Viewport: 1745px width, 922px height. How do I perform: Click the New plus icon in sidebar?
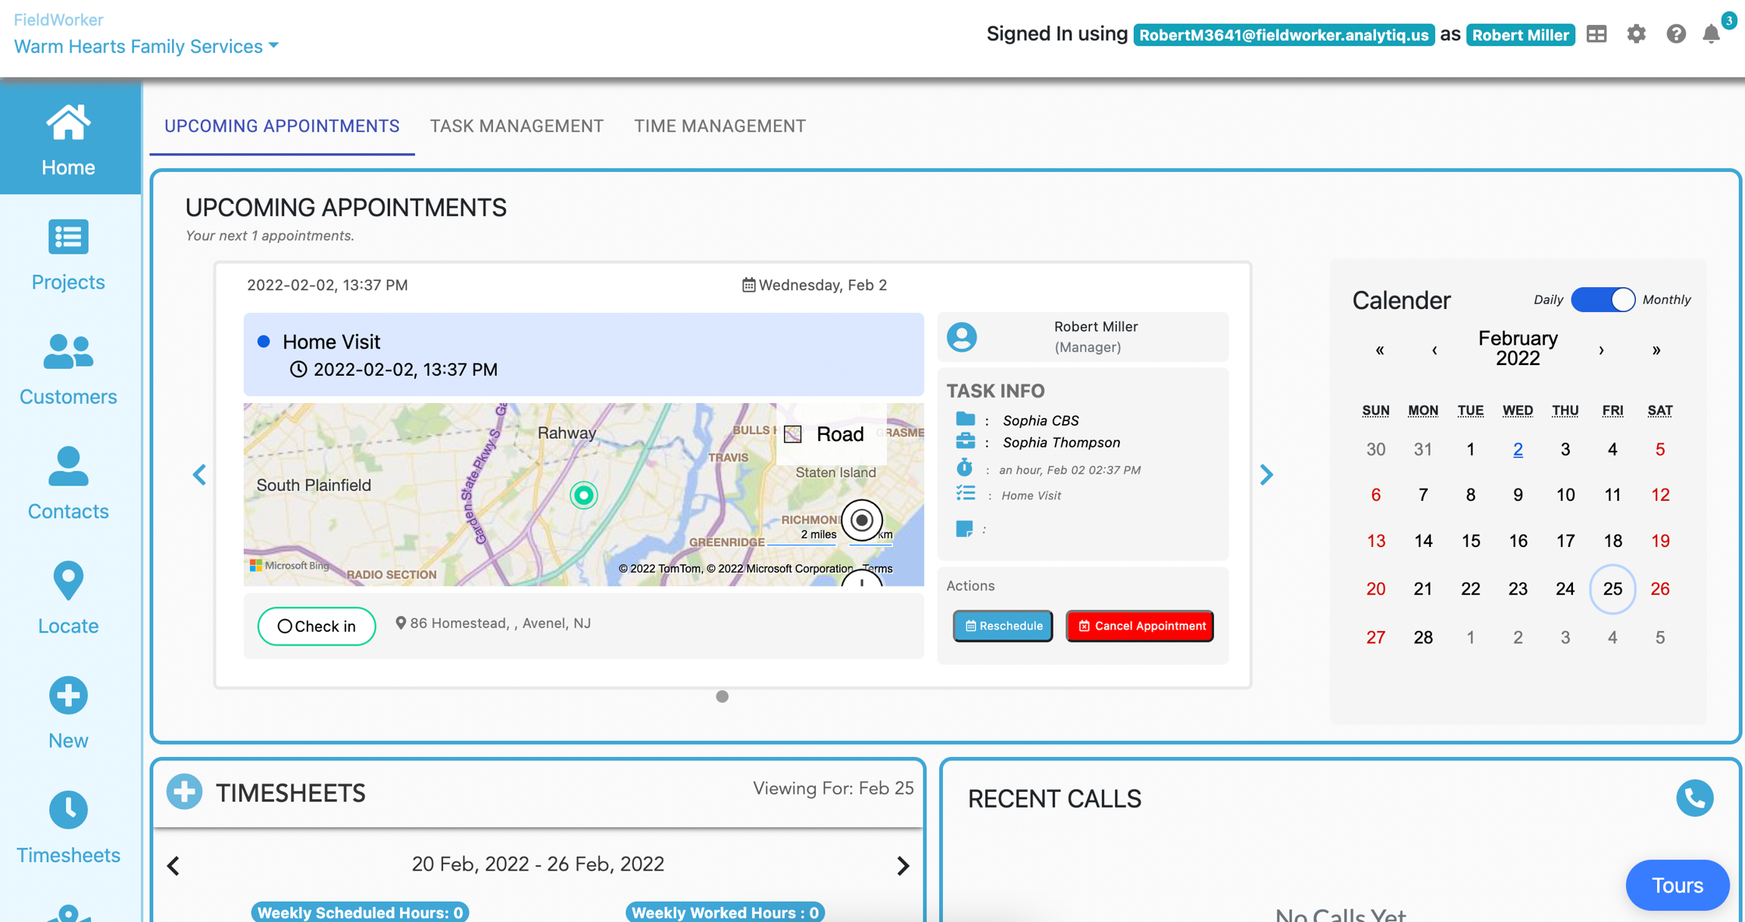point(68,695)
